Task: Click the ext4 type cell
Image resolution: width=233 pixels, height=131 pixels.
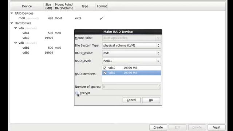Action: click(78, 18)
